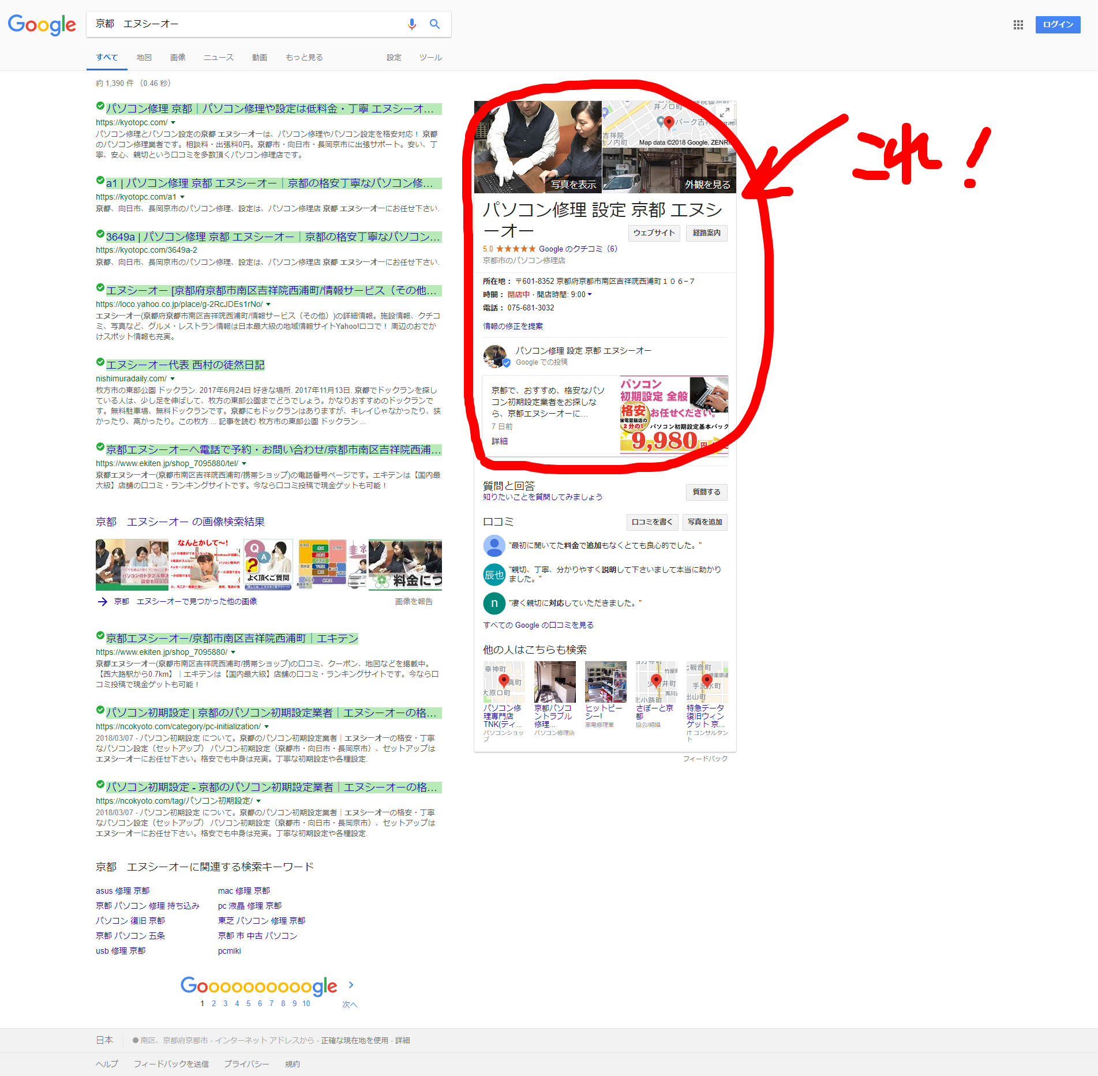
Task: Click the Google logo at top left
Action: click(42, 25)
